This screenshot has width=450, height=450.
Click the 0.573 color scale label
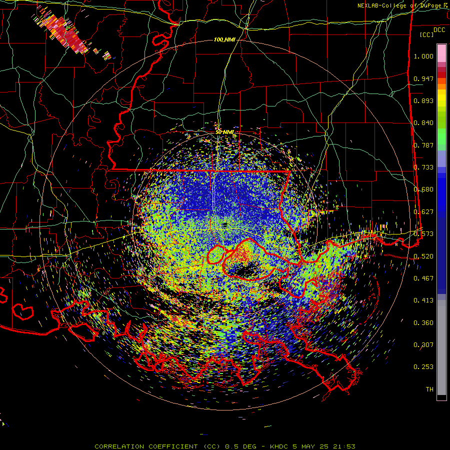click(x=423, y=234)
